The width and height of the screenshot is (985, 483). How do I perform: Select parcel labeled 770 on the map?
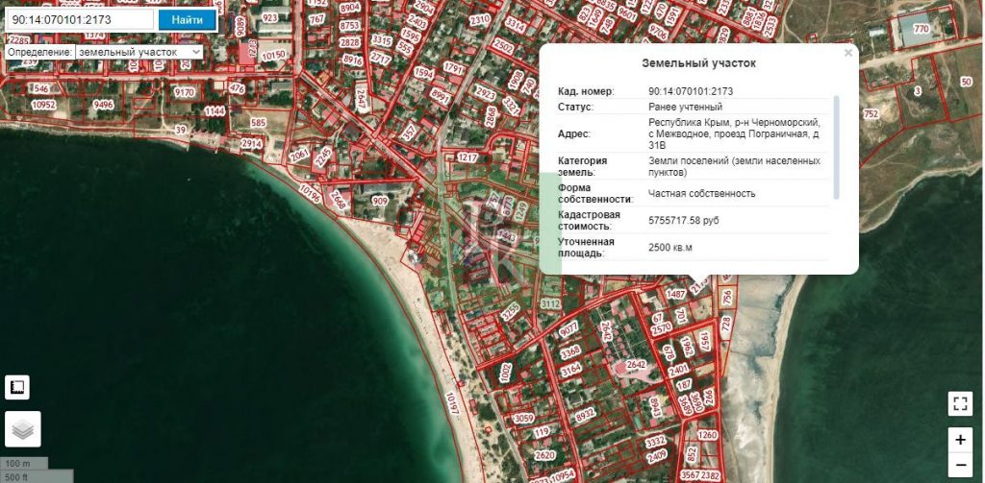click(x=921, y=29)
